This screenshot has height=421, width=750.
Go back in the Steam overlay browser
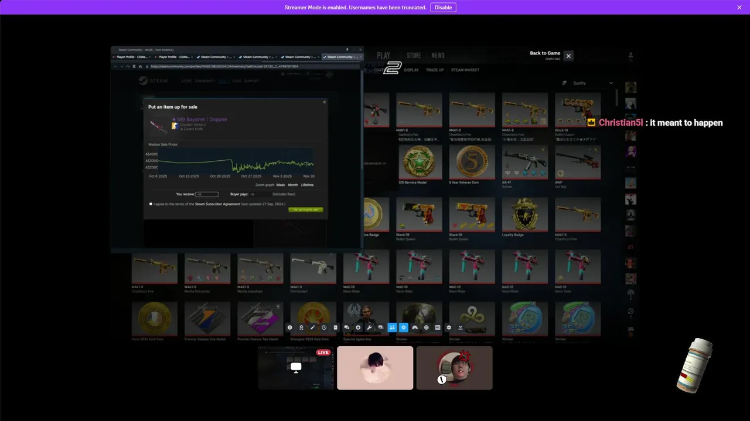coord(115,67)
